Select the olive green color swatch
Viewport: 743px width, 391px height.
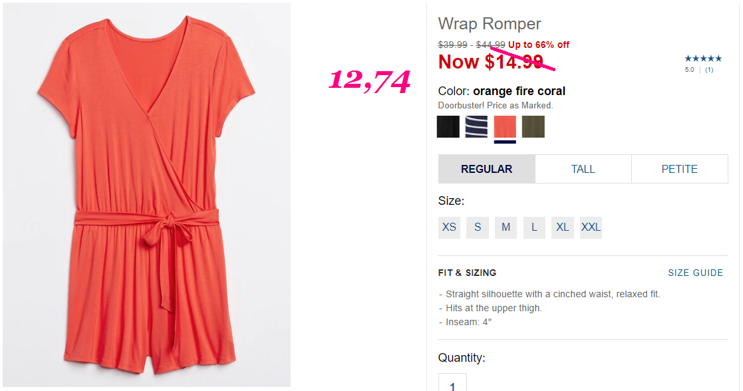point(533,126)
